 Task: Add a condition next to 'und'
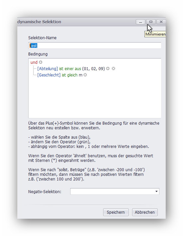[x=41, y=62]
